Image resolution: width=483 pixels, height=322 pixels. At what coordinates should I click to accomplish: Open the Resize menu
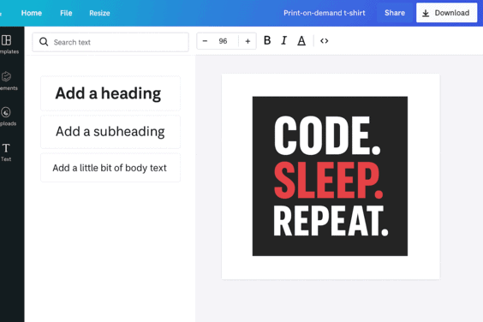coord(99,13)
